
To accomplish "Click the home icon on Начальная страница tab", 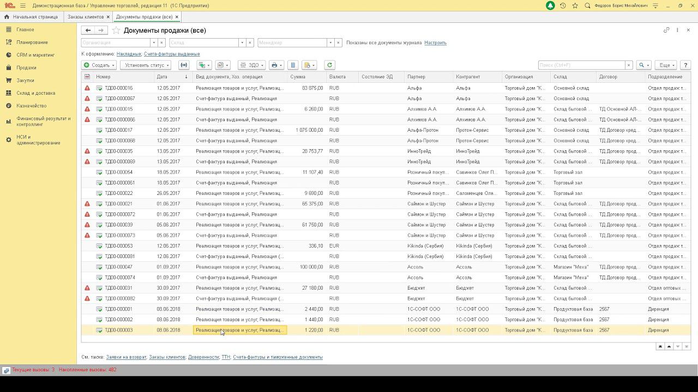I will tap(7, 17).
